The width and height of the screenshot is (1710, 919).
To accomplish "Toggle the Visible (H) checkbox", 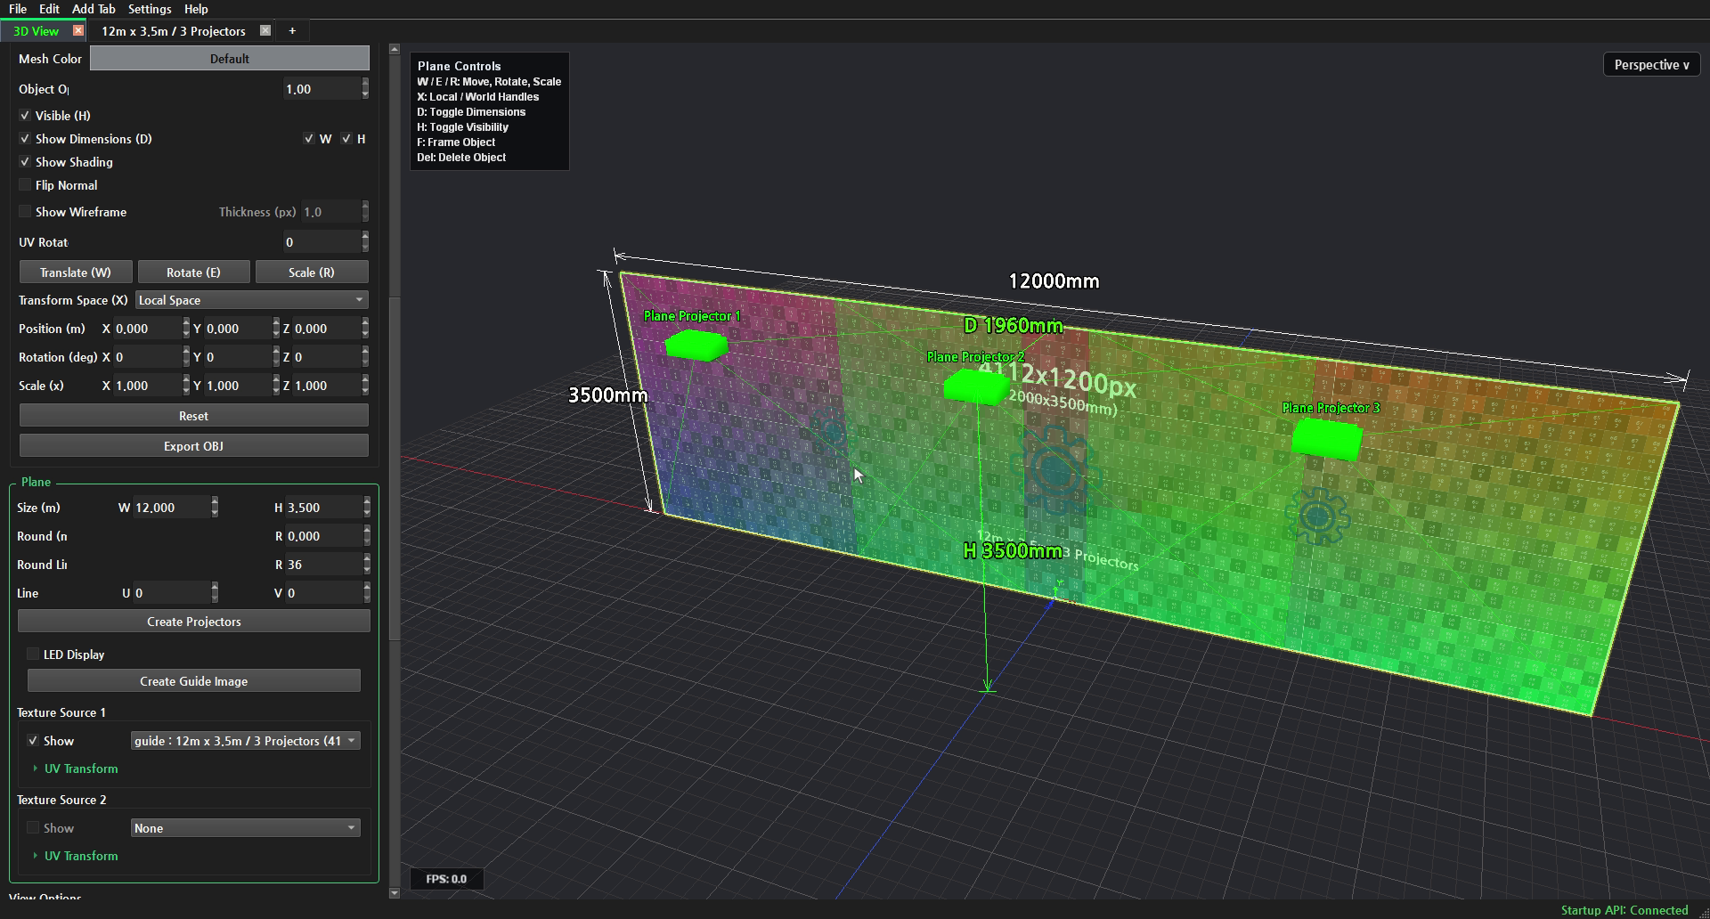I will pos(25,116).
